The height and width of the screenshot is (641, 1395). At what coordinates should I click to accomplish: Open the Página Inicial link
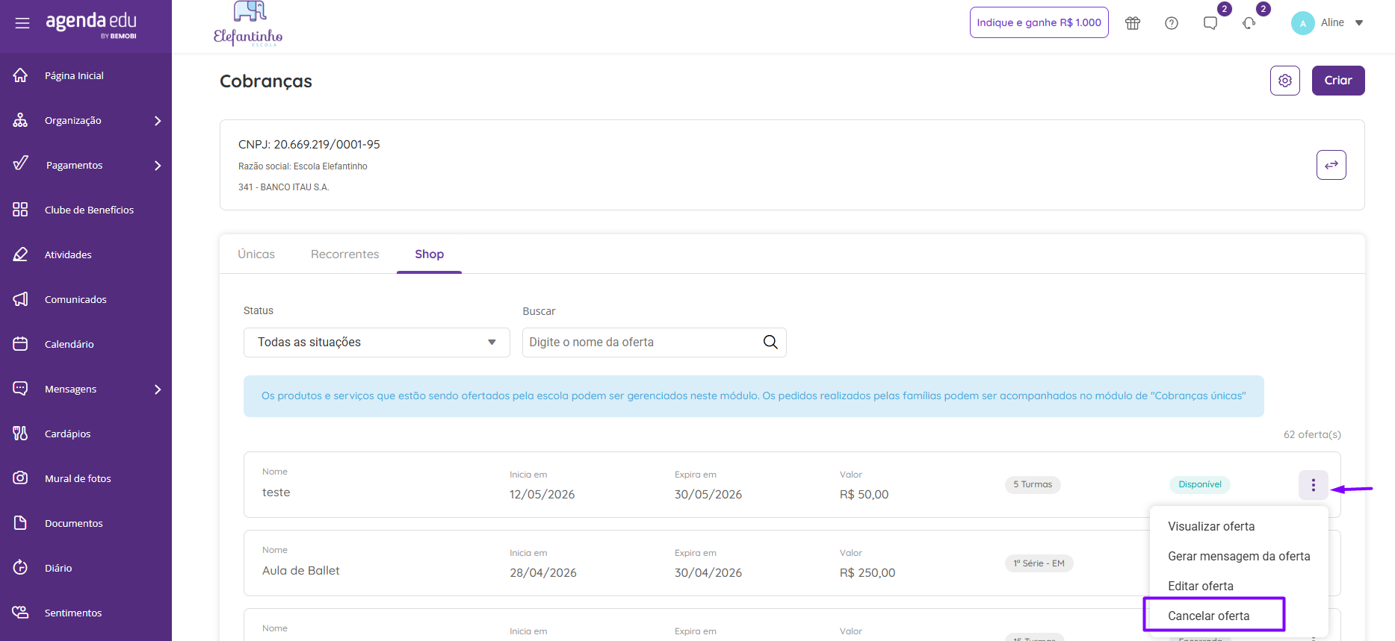[74, 75]
